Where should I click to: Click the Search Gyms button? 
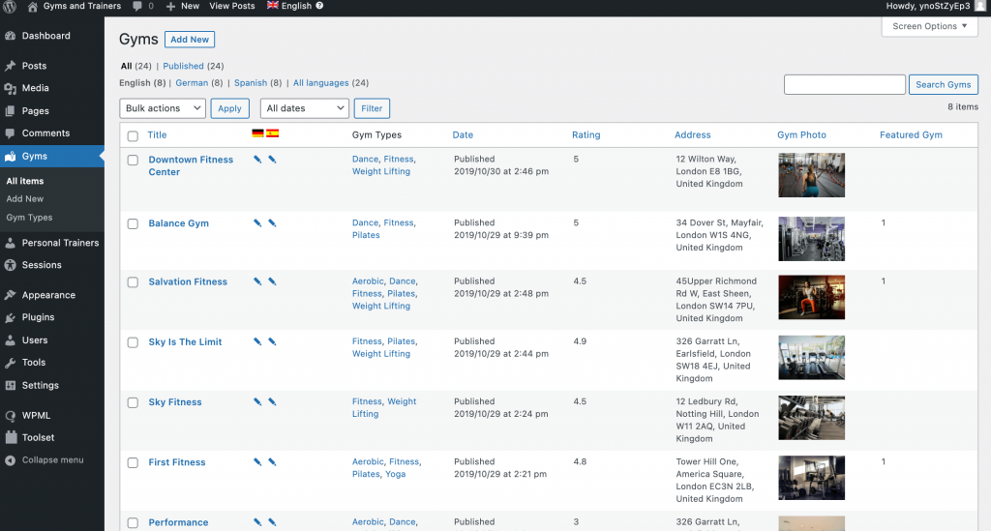pos(943,84)
